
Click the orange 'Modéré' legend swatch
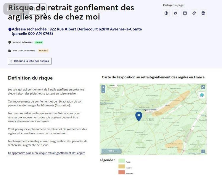tap(121, 167)
